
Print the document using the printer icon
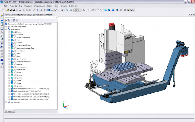[14, 10]
